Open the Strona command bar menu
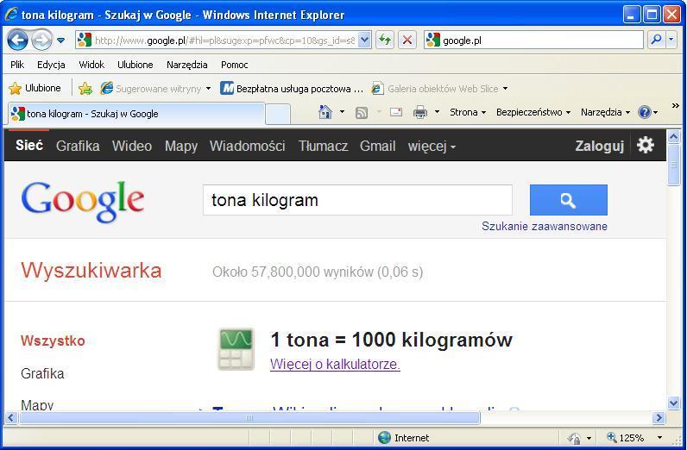Image resolution: width=687 pixels, height=450 pixels. point(468,112)
